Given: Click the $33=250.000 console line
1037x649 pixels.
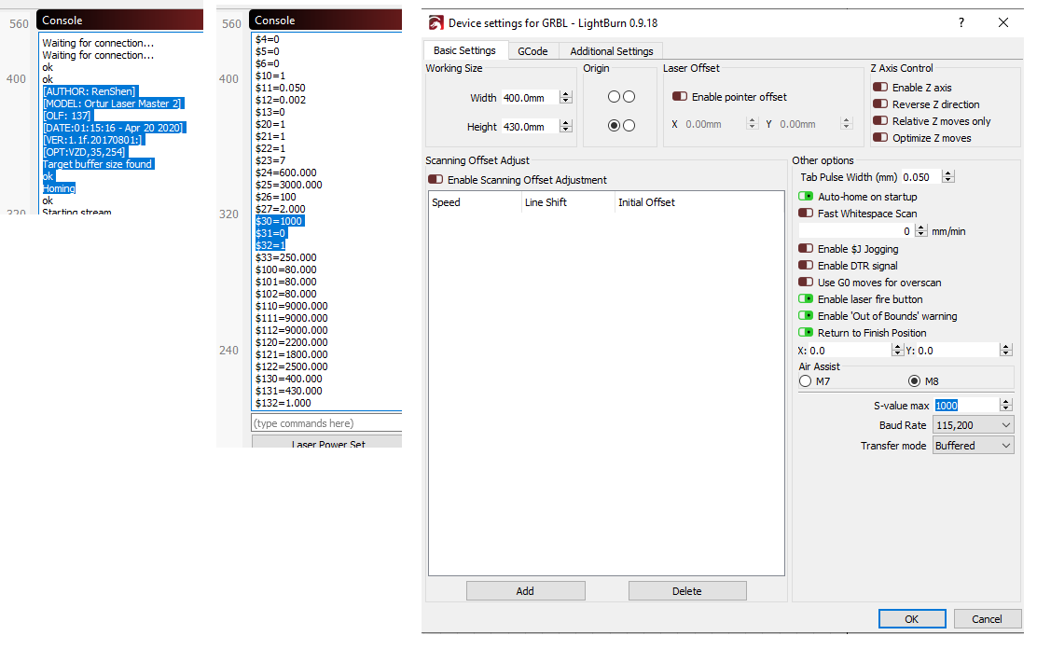Looking at the screenshot, I should pyautogui.click(x=286, y=257).
